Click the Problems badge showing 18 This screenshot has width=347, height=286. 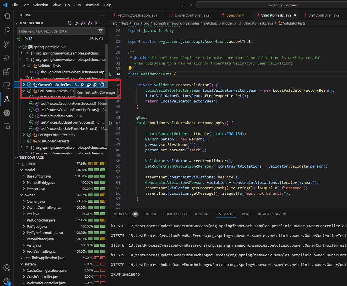(x=135, y=214)
